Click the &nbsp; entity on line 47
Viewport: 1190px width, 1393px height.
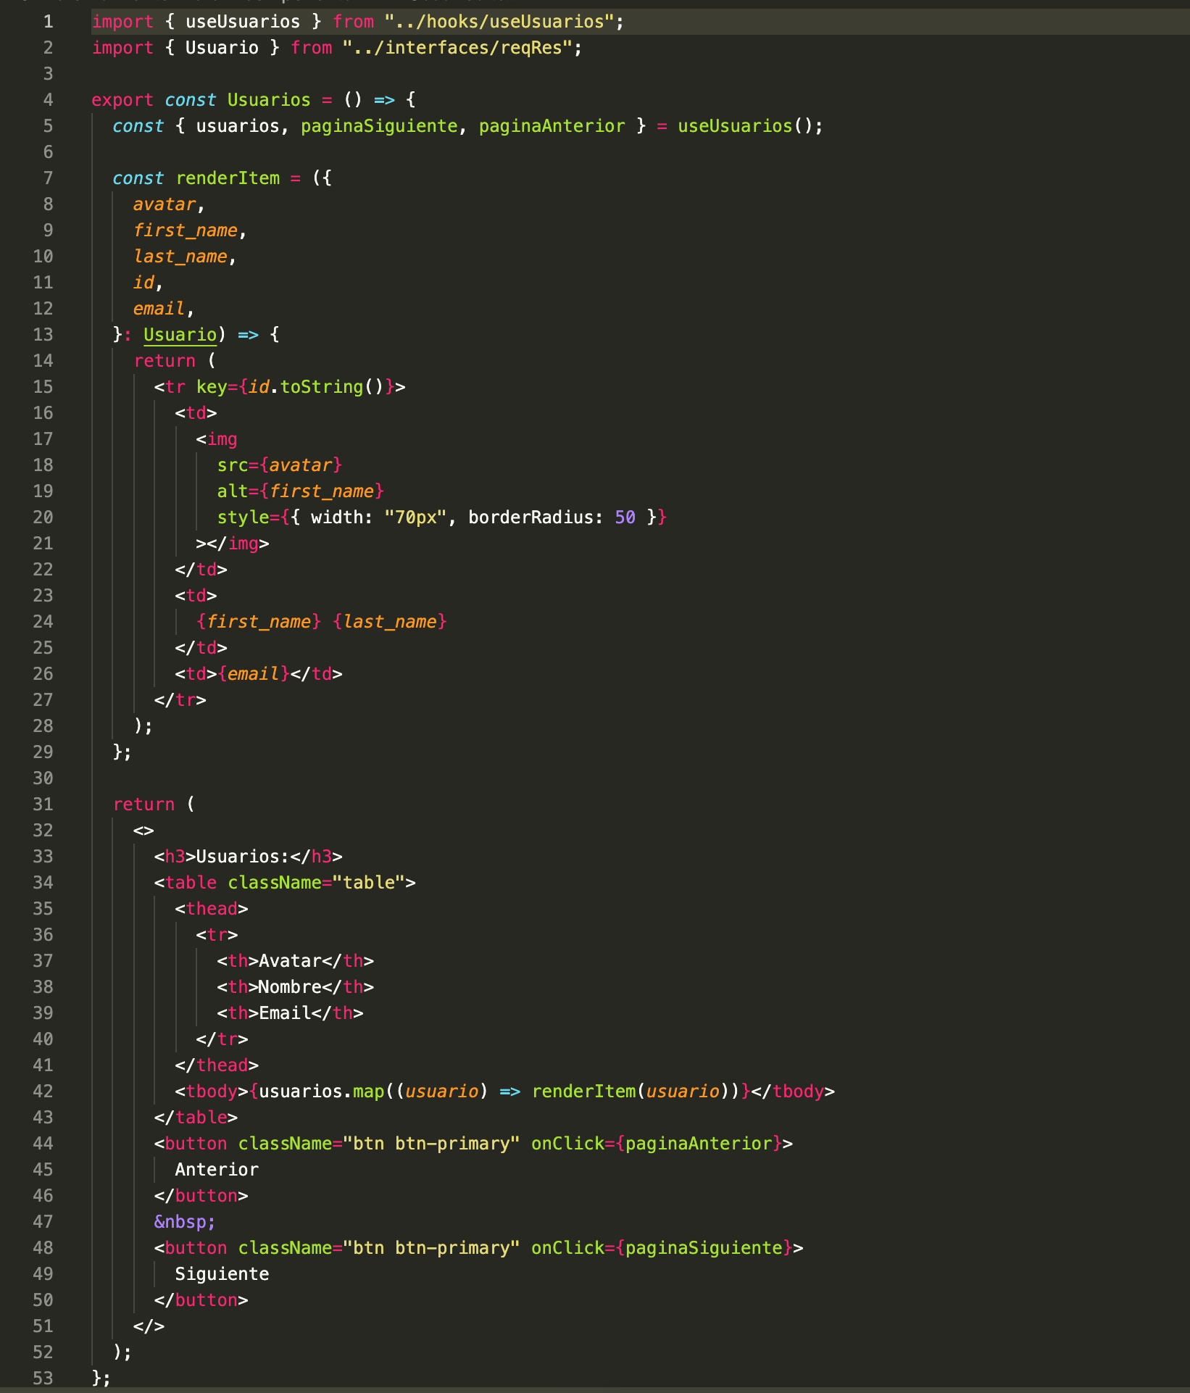click(185, 1222)
